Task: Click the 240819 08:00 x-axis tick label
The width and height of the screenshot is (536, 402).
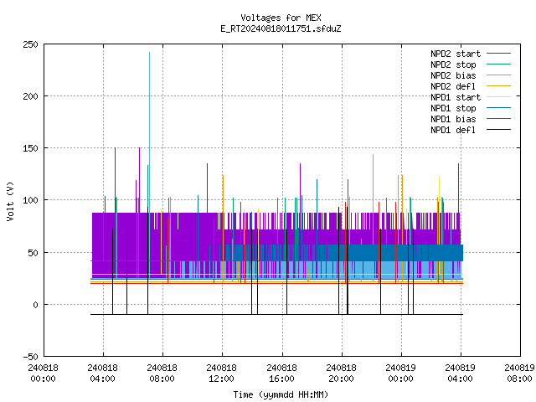Action: [x=519, y=374]
